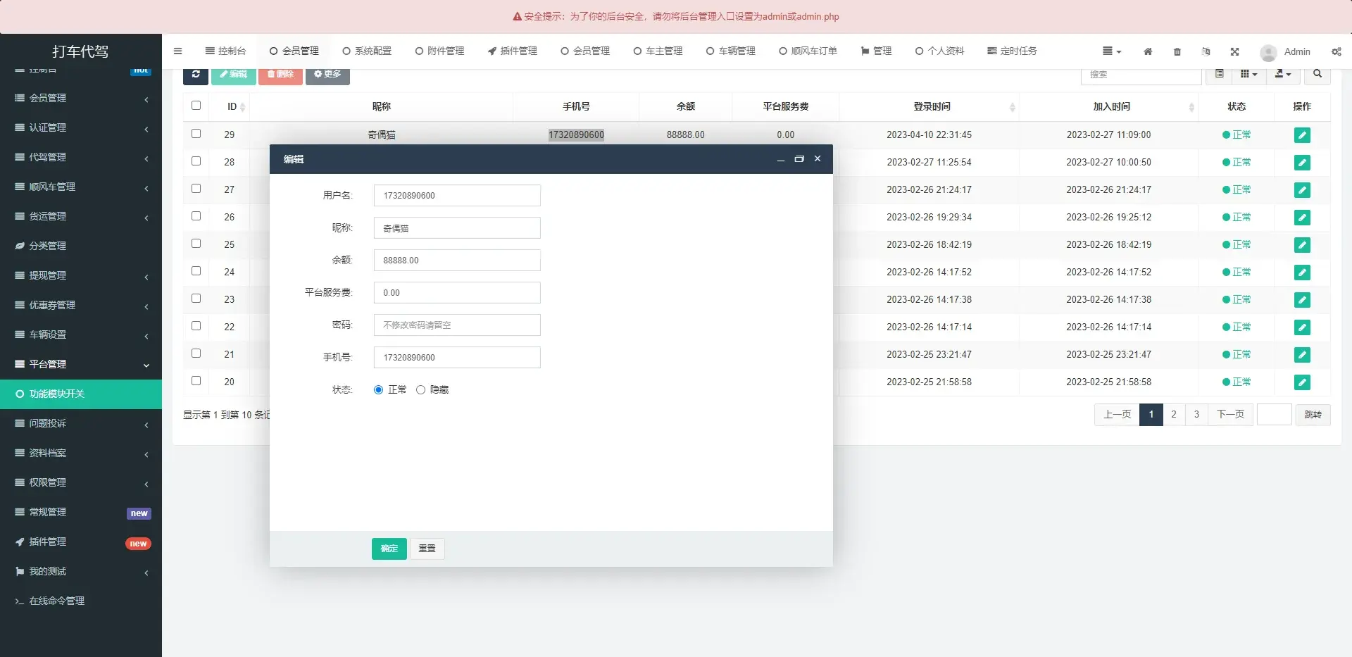Open 分类管理 leaf item in sidebar
The width and height of the screenshot is (1352, 657).
coord(81,246)
